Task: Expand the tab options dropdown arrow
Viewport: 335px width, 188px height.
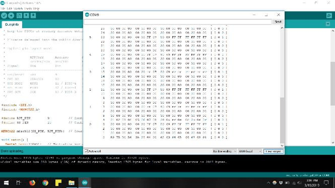Action: tap(328, 24)
